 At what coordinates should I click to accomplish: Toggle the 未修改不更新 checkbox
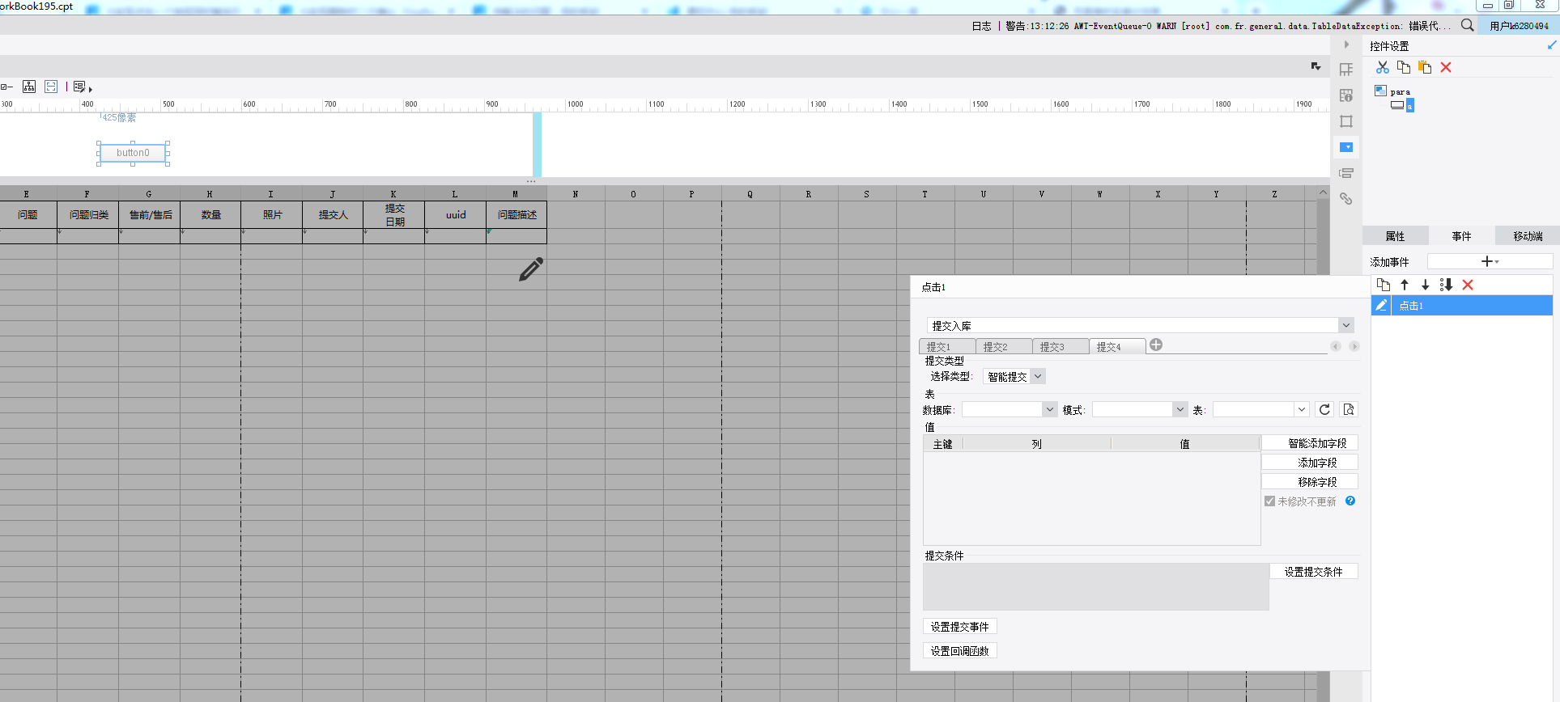point(1269,501)
